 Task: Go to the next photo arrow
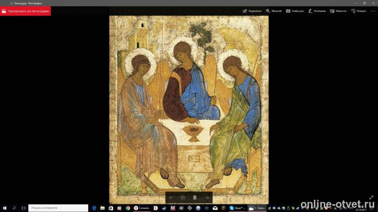(x=207, y=198)
